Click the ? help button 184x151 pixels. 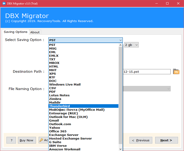pyautogui.click(x=11, y=140)
